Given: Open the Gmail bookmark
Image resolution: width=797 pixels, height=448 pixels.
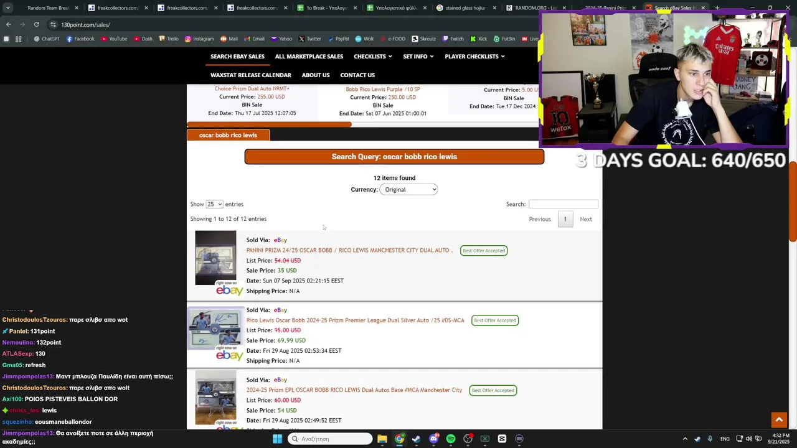Looking at the screenshot, I should point(253,39).
